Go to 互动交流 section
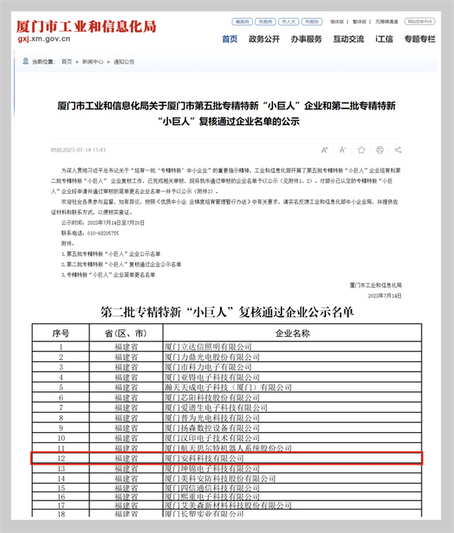454x533 pixels. pos(348,39)
